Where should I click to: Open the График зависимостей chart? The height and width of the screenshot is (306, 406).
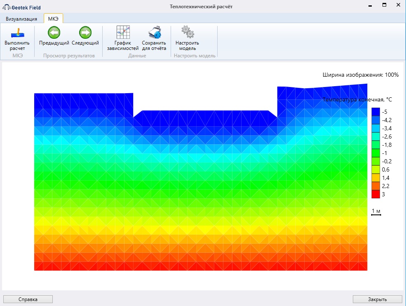pyautogui.click(x=123, y=39)
